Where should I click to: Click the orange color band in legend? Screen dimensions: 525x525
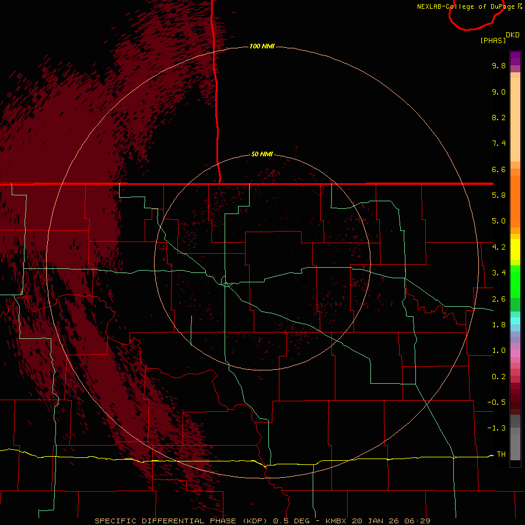(x=515, y=201)
